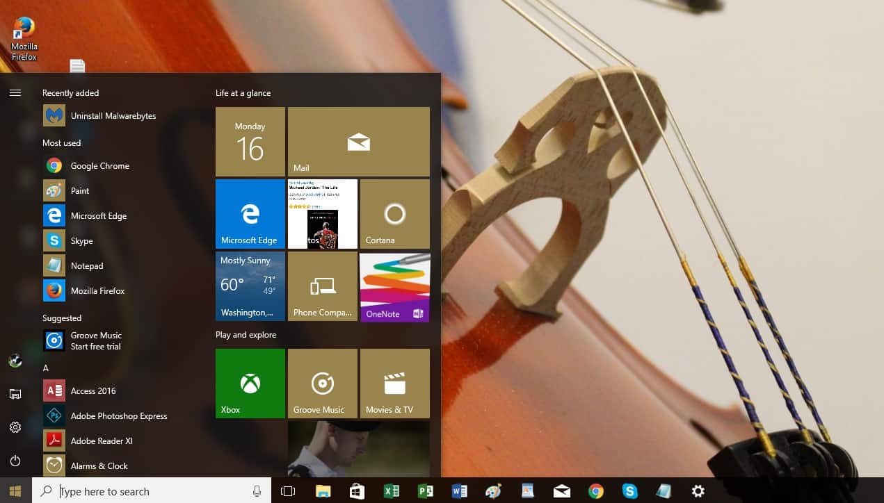Launch Word from the taskbar
The width and height of the screenshot is (884, 503).
[459, 491]
